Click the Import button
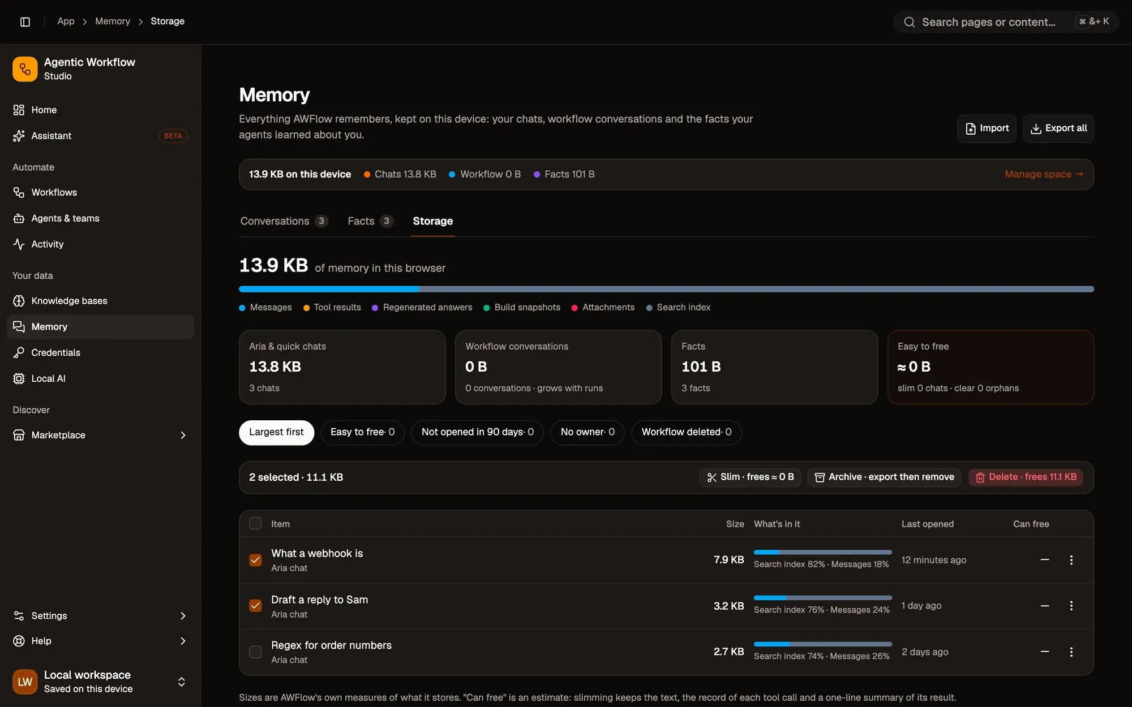 987,128
